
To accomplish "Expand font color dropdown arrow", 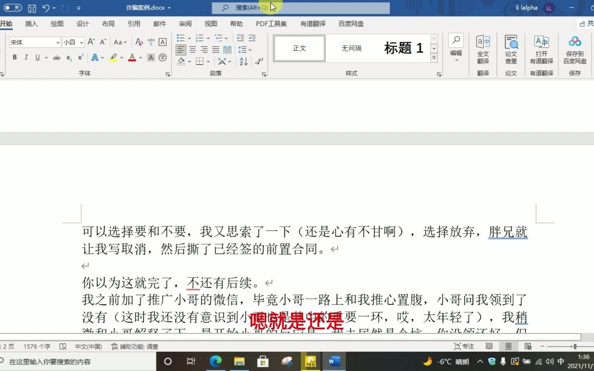I will pos(140,58).
